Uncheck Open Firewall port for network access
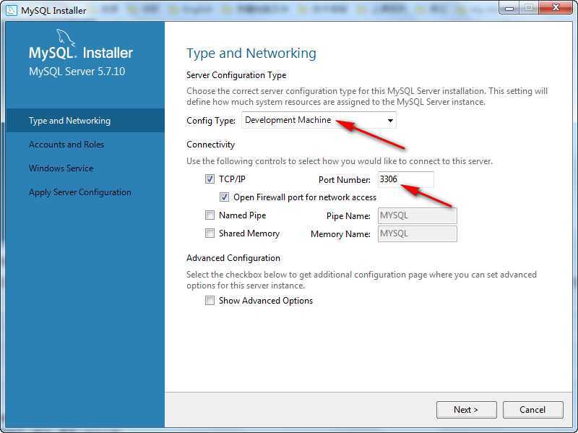Viewport: 578px width, 433px height. pos(224,197)
